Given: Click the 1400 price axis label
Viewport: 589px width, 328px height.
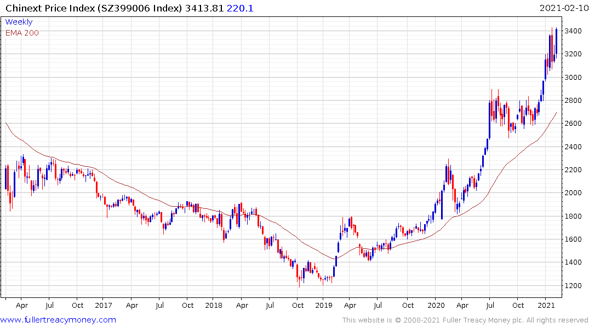Looking at the screenshot, I should pos(573,262).
